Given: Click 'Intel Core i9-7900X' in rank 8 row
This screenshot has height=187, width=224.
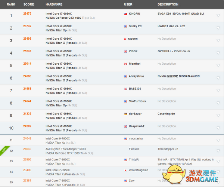Looking at the screenshot, I should 59,101.
